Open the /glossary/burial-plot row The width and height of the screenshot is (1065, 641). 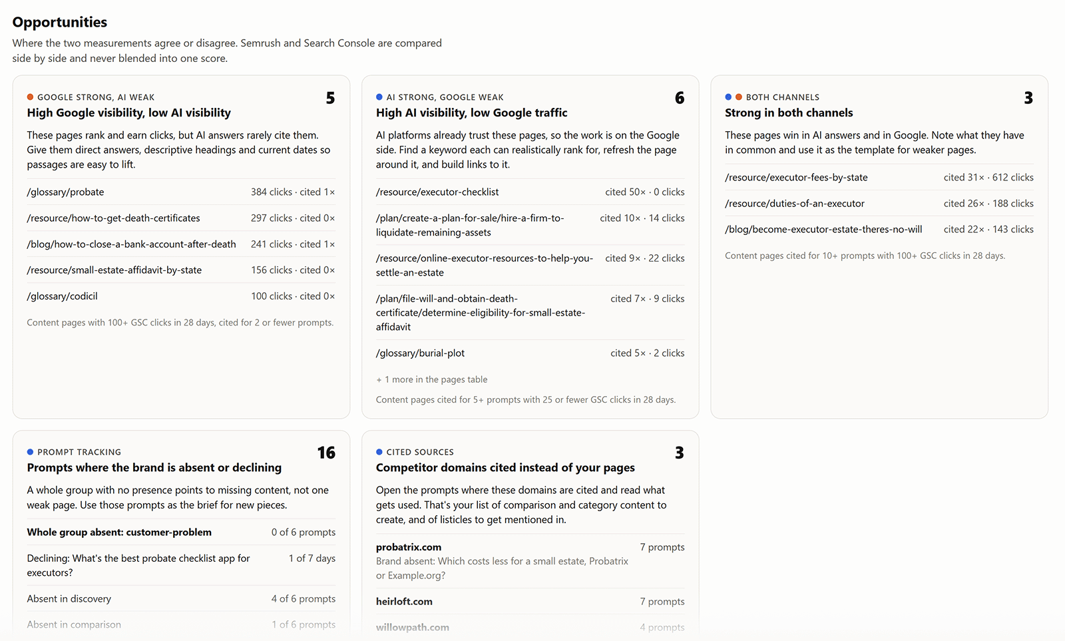(x=530, y=353)
